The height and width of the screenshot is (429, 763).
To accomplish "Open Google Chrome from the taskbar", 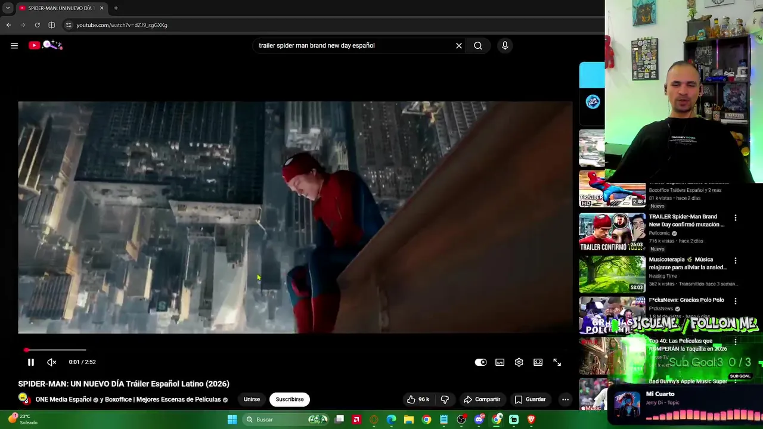I will tap(426, 419).
